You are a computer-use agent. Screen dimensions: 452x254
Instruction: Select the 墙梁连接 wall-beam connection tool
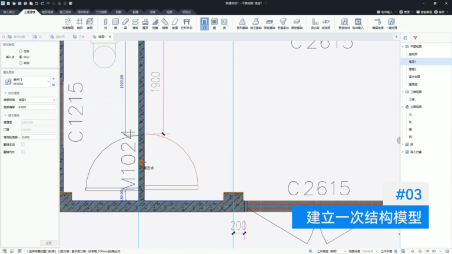(x=378, y=24)
